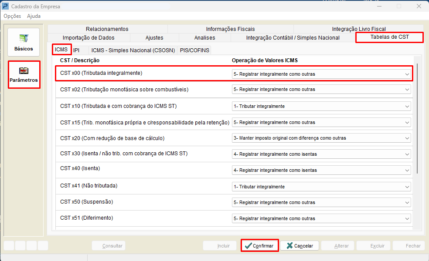Open the PIS/COFINS sub-tab

click(194, 50)
